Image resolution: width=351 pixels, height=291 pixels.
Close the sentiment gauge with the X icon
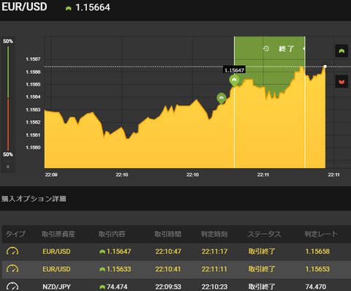click(x=8, y=167)
